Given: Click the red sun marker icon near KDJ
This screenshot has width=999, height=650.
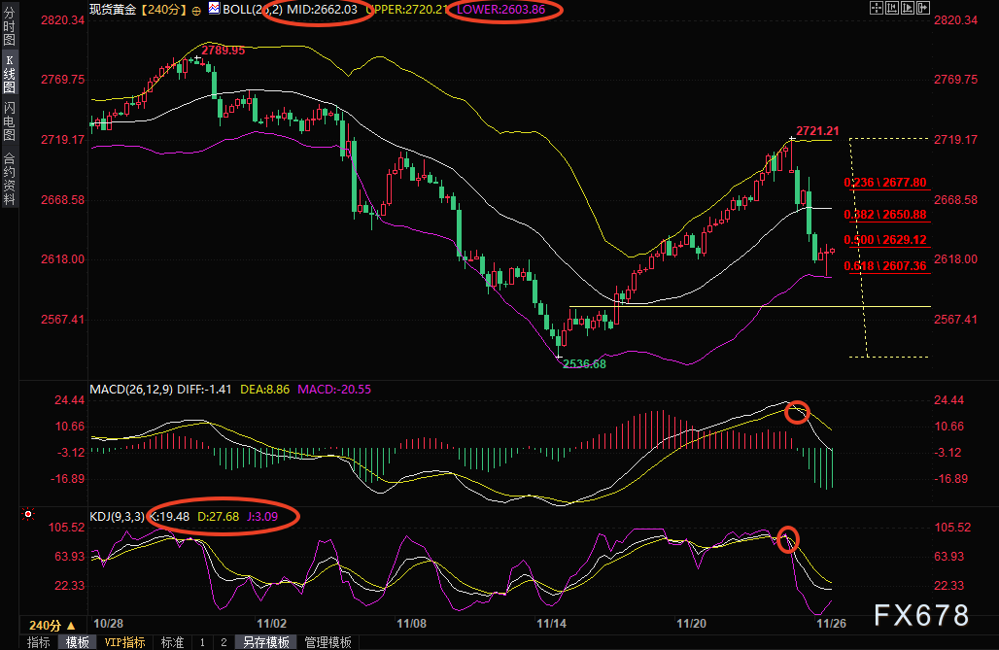Looking at the screenshot, I should pos(28,514).
